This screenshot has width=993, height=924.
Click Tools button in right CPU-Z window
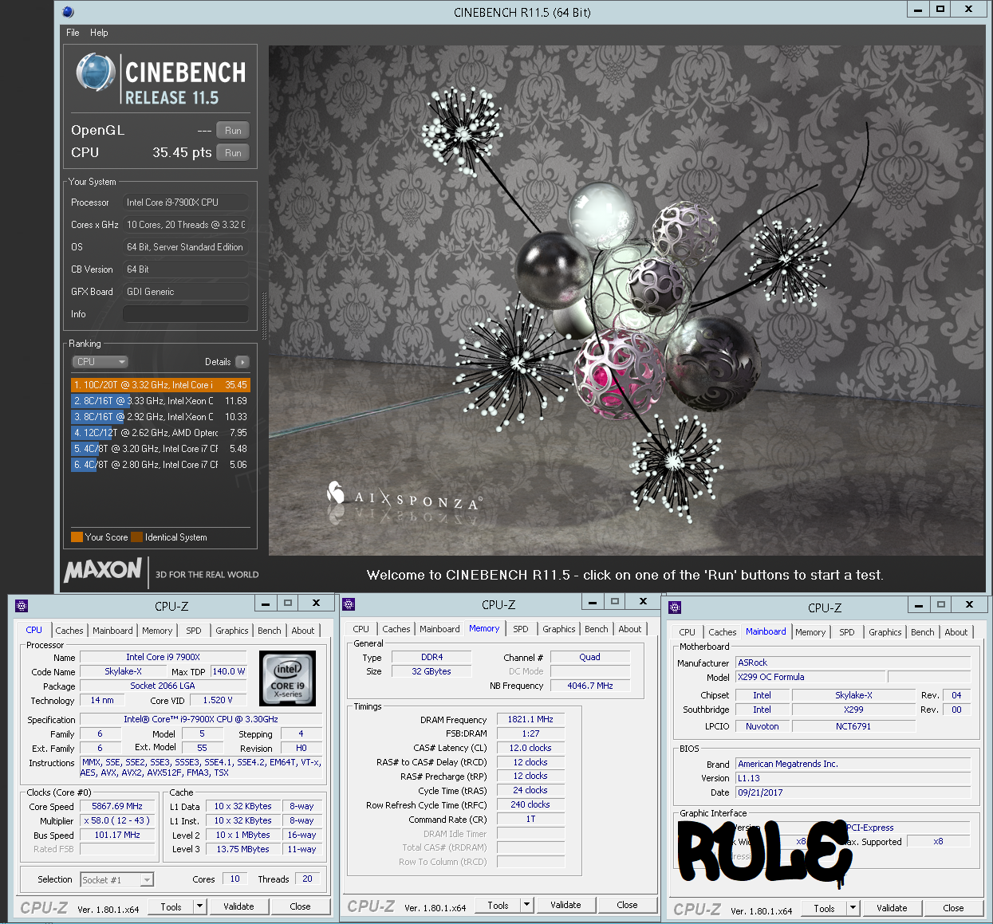824,909
